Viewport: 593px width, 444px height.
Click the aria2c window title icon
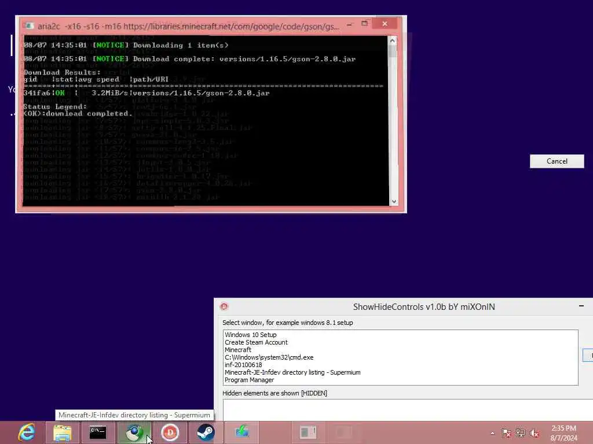(x=28, y=25)
